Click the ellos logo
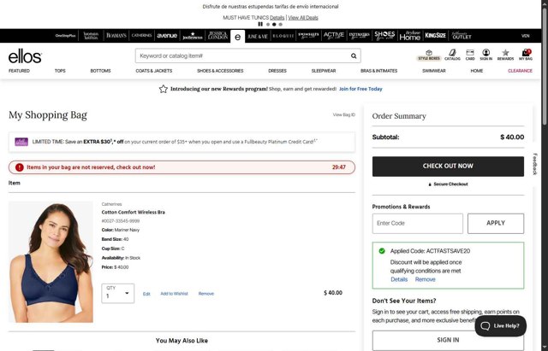Screen dimensions: 548x351 point(25,56)
